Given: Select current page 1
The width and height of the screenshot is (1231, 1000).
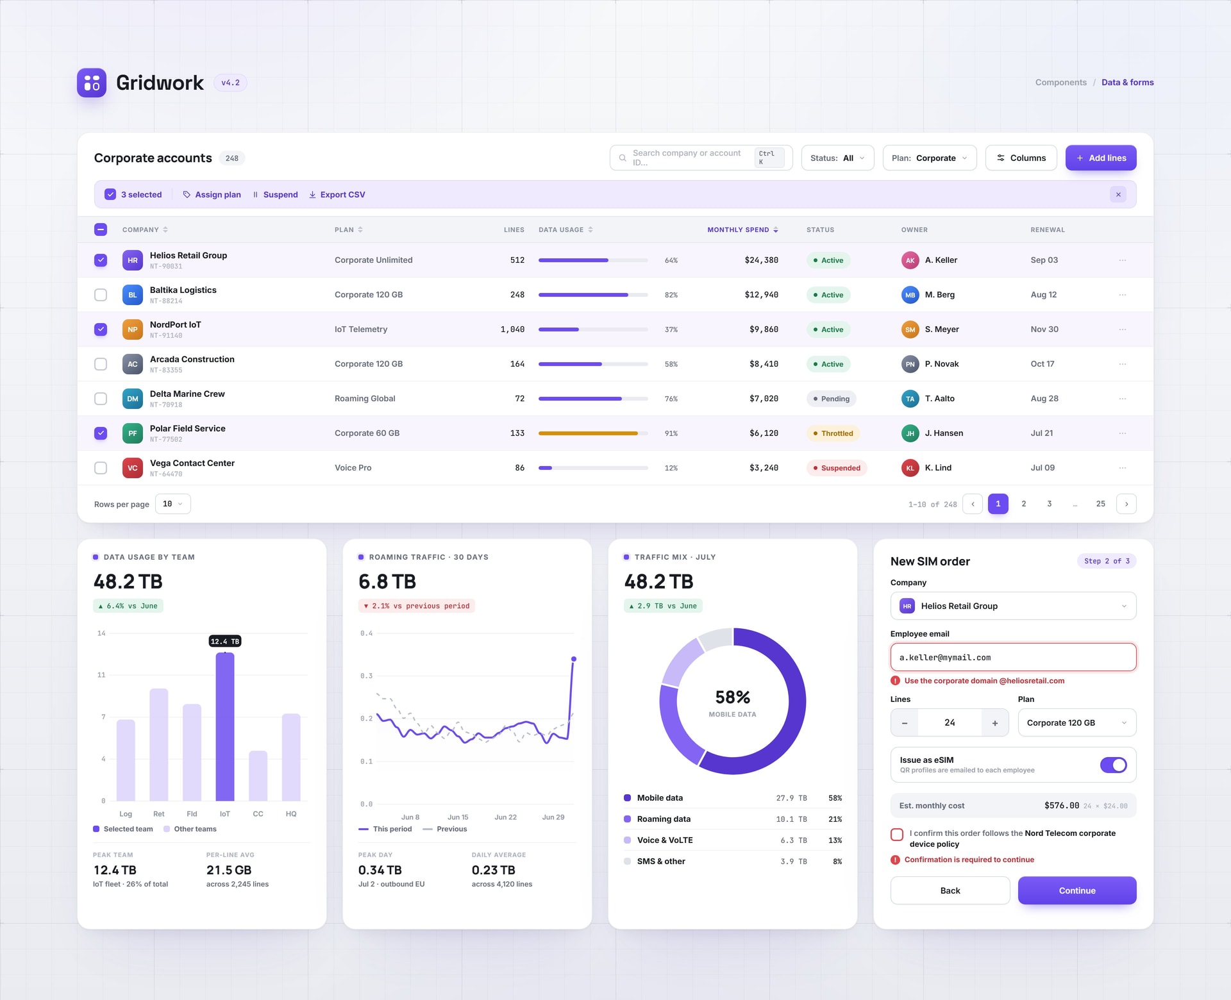Looking at the screenshot, I should point(998,504).
